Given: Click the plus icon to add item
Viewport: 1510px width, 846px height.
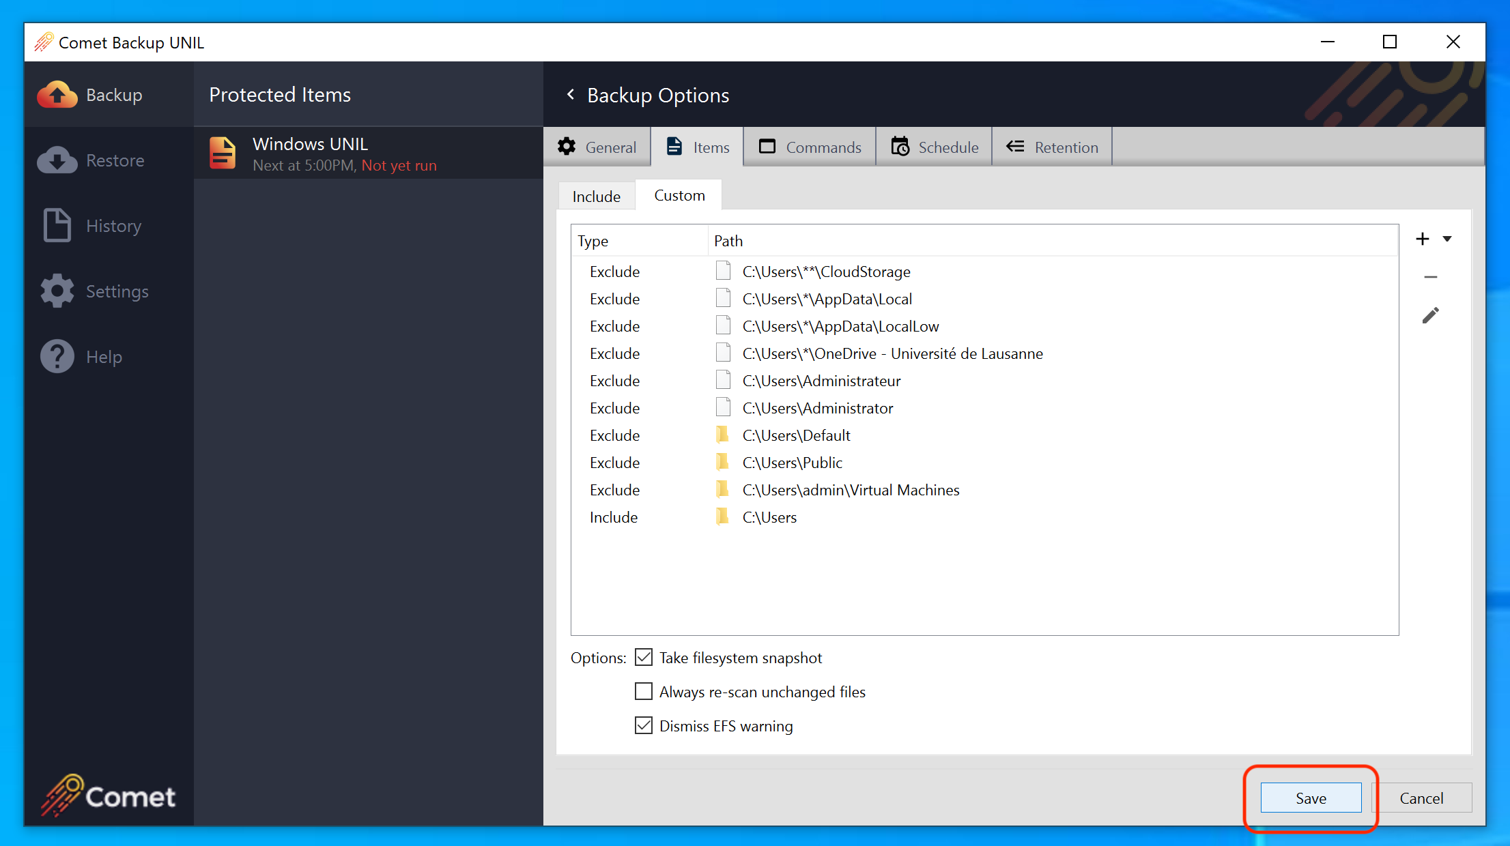Looking at the screenshot, I should click(1423, 239).
